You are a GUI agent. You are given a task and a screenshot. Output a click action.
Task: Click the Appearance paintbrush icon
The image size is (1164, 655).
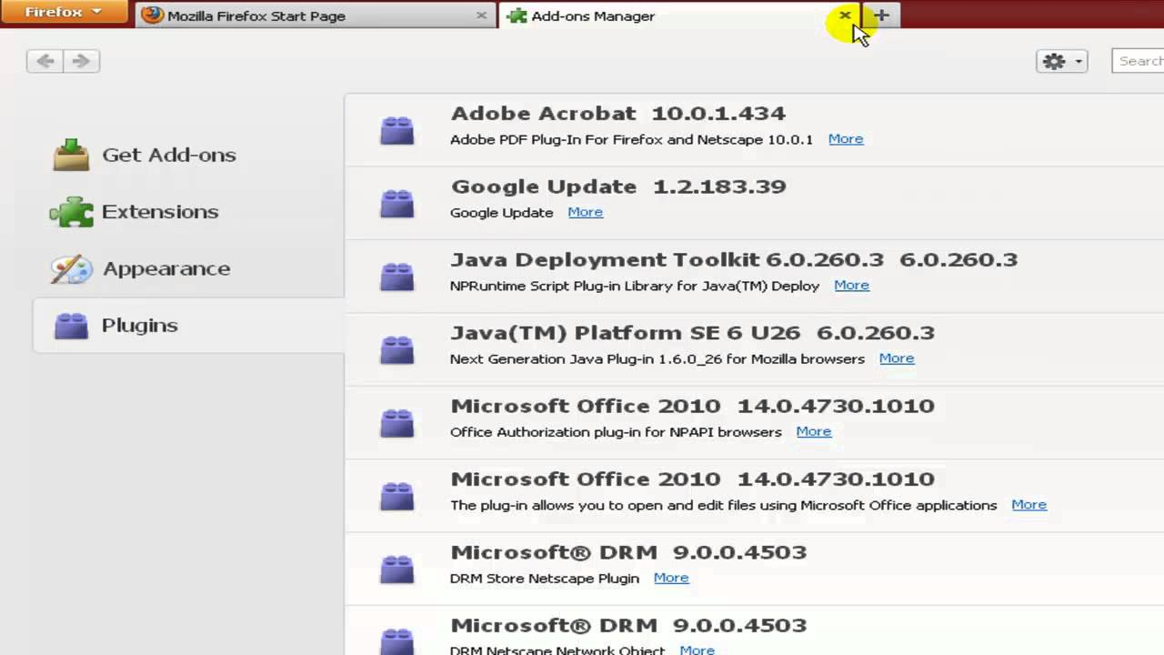coord(71,268)
